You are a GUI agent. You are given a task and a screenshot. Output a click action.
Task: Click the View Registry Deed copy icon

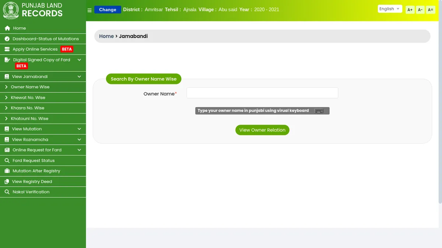click(x=7, y=182)
